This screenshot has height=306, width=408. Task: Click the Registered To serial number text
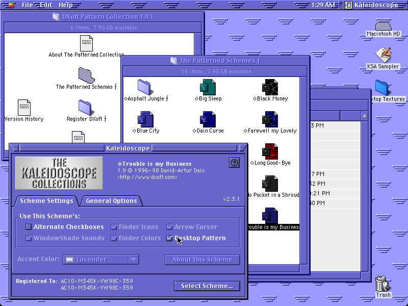(97, 285)
